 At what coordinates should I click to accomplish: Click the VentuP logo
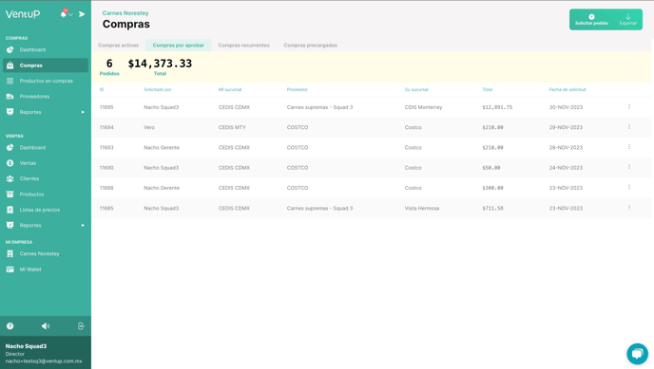(23, 13)
